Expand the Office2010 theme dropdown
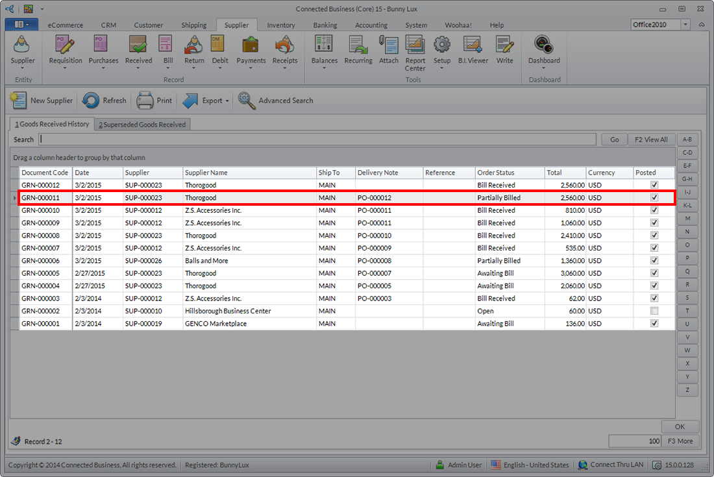The height and width of the screenshot is (477, 714). click(685, 25)
